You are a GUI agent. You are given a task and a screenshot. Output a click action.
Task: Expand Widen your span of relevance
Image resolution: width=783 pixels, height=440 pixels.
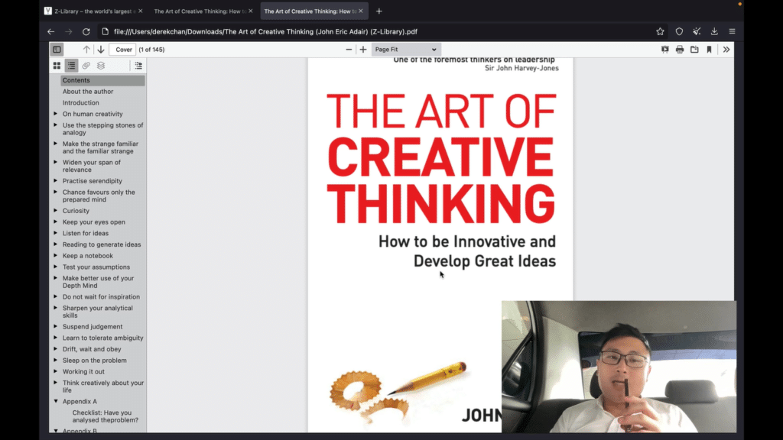[x=55, y=162]
